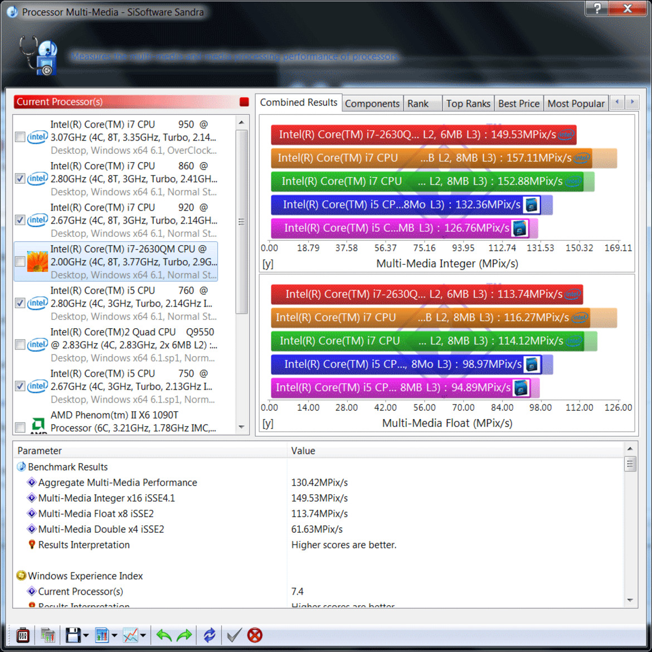The width and height of the screenshot is (652, 652).
Task: Click processor box icon on 132.36MPix/s bar
Action: pyautogui.click(x=532, y=205)
